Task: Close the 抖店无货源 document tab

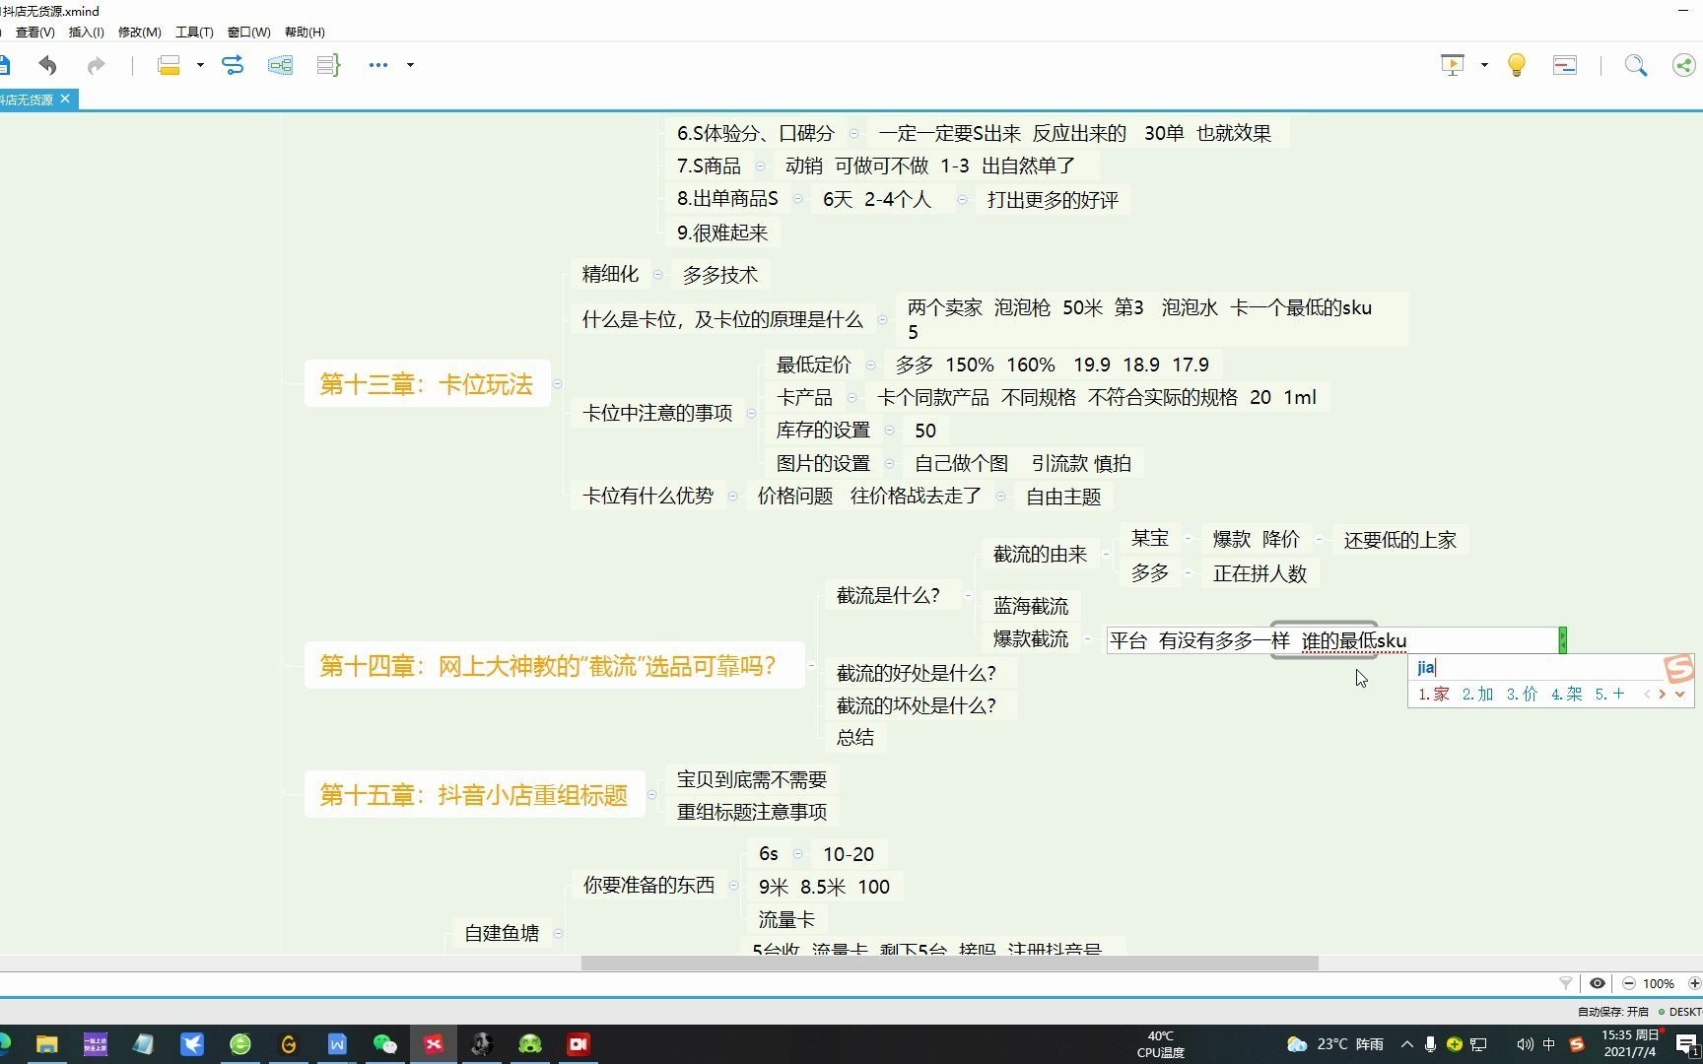Action: [65, 99]
